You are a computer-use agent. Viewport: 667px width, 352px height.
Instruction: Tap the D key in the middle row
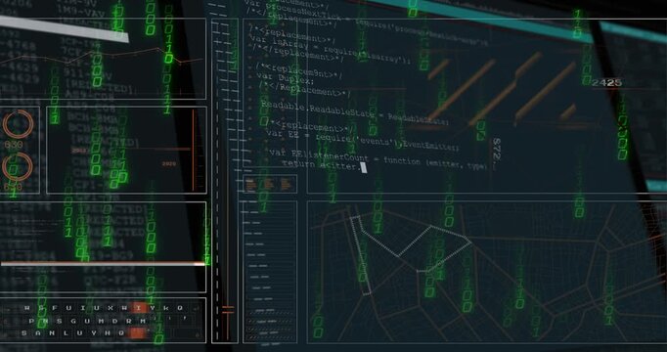[114, 321]
